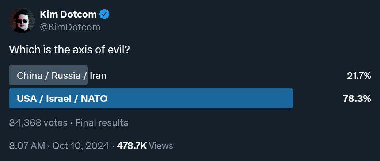Click the gray China / Russia / Iran poll bar
The width and height of the screenshot is (380, 161).
48,76
